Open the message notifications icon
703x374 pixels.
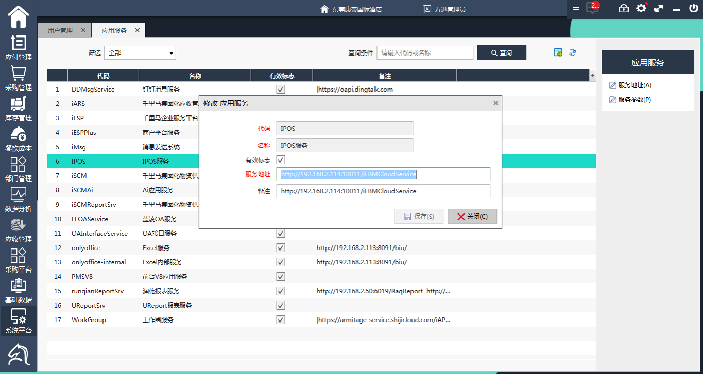point(593,9)
